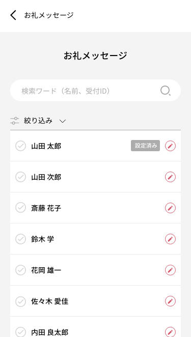Click the お礼メッセージ header title text
Viewport: 191px width, 337px height.
(x=49, y=15)
